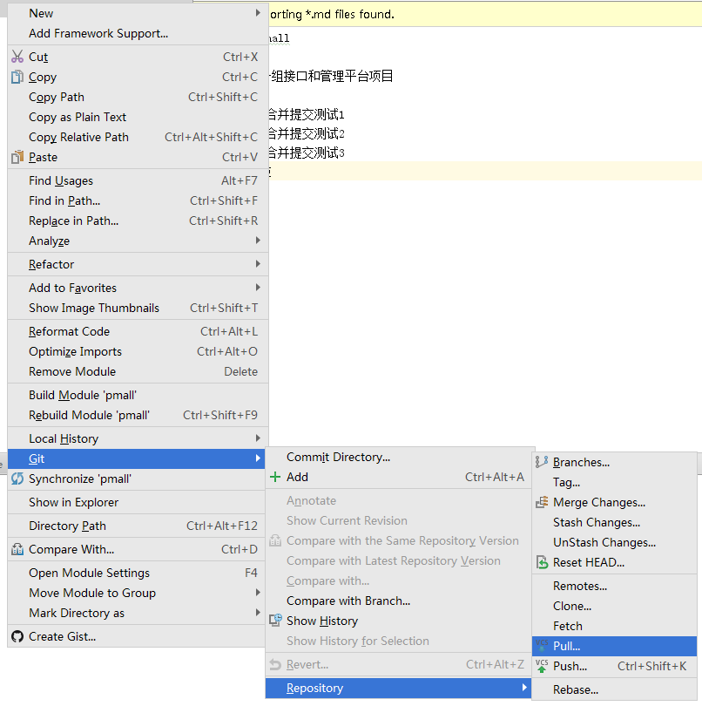Choose Show in Explorer
Screen dimensions: 702x706
click(137, 502)
